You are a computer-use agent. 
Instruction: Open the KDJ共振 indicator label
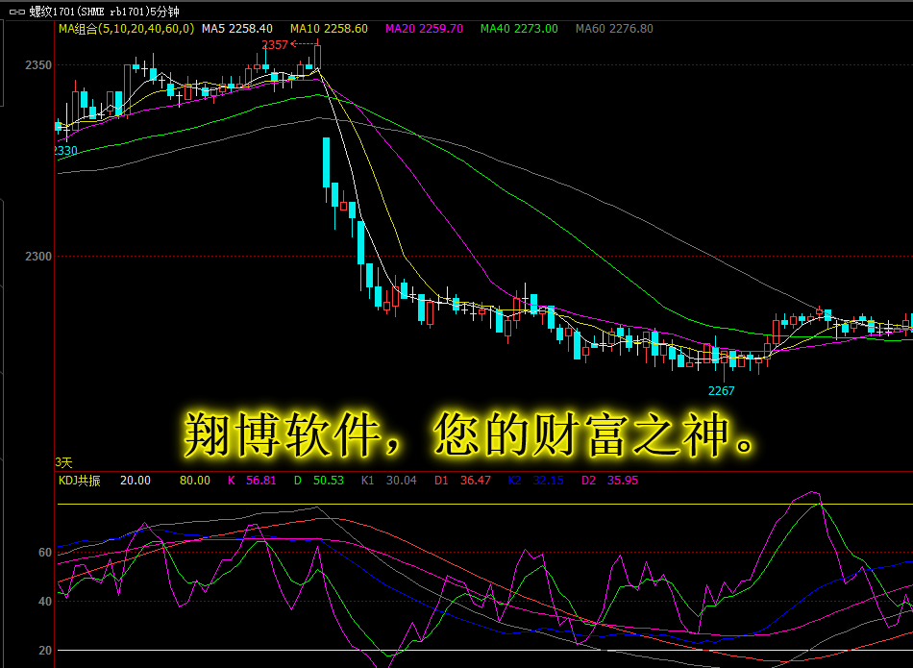[x=79, y=481]
